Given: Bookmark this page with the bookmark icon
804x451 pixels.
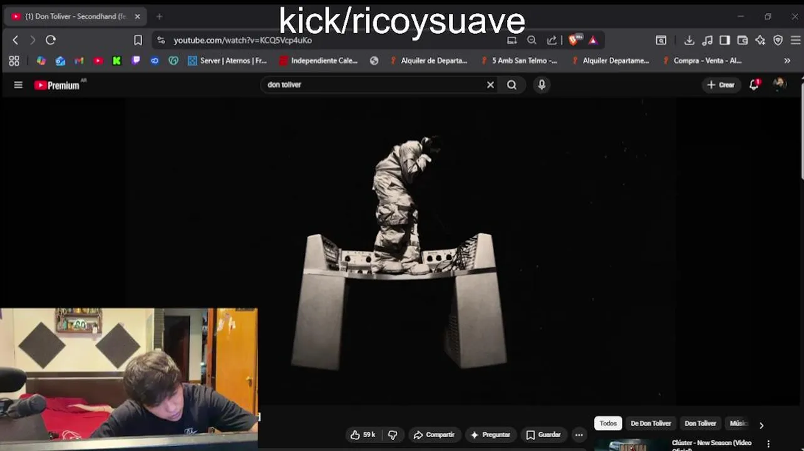Looking at the screenshot, I should point(138,40).
